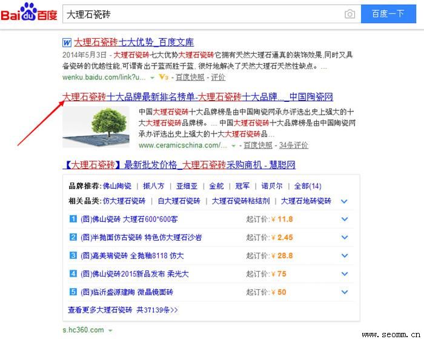
Task: Select the 佛山陶瓷 brand filter
Action: 117,186
